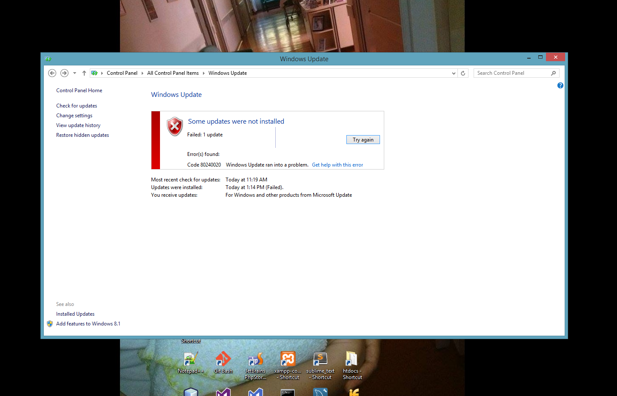Click the 'Some updates were not installed' heading

[x=236, y=122]
